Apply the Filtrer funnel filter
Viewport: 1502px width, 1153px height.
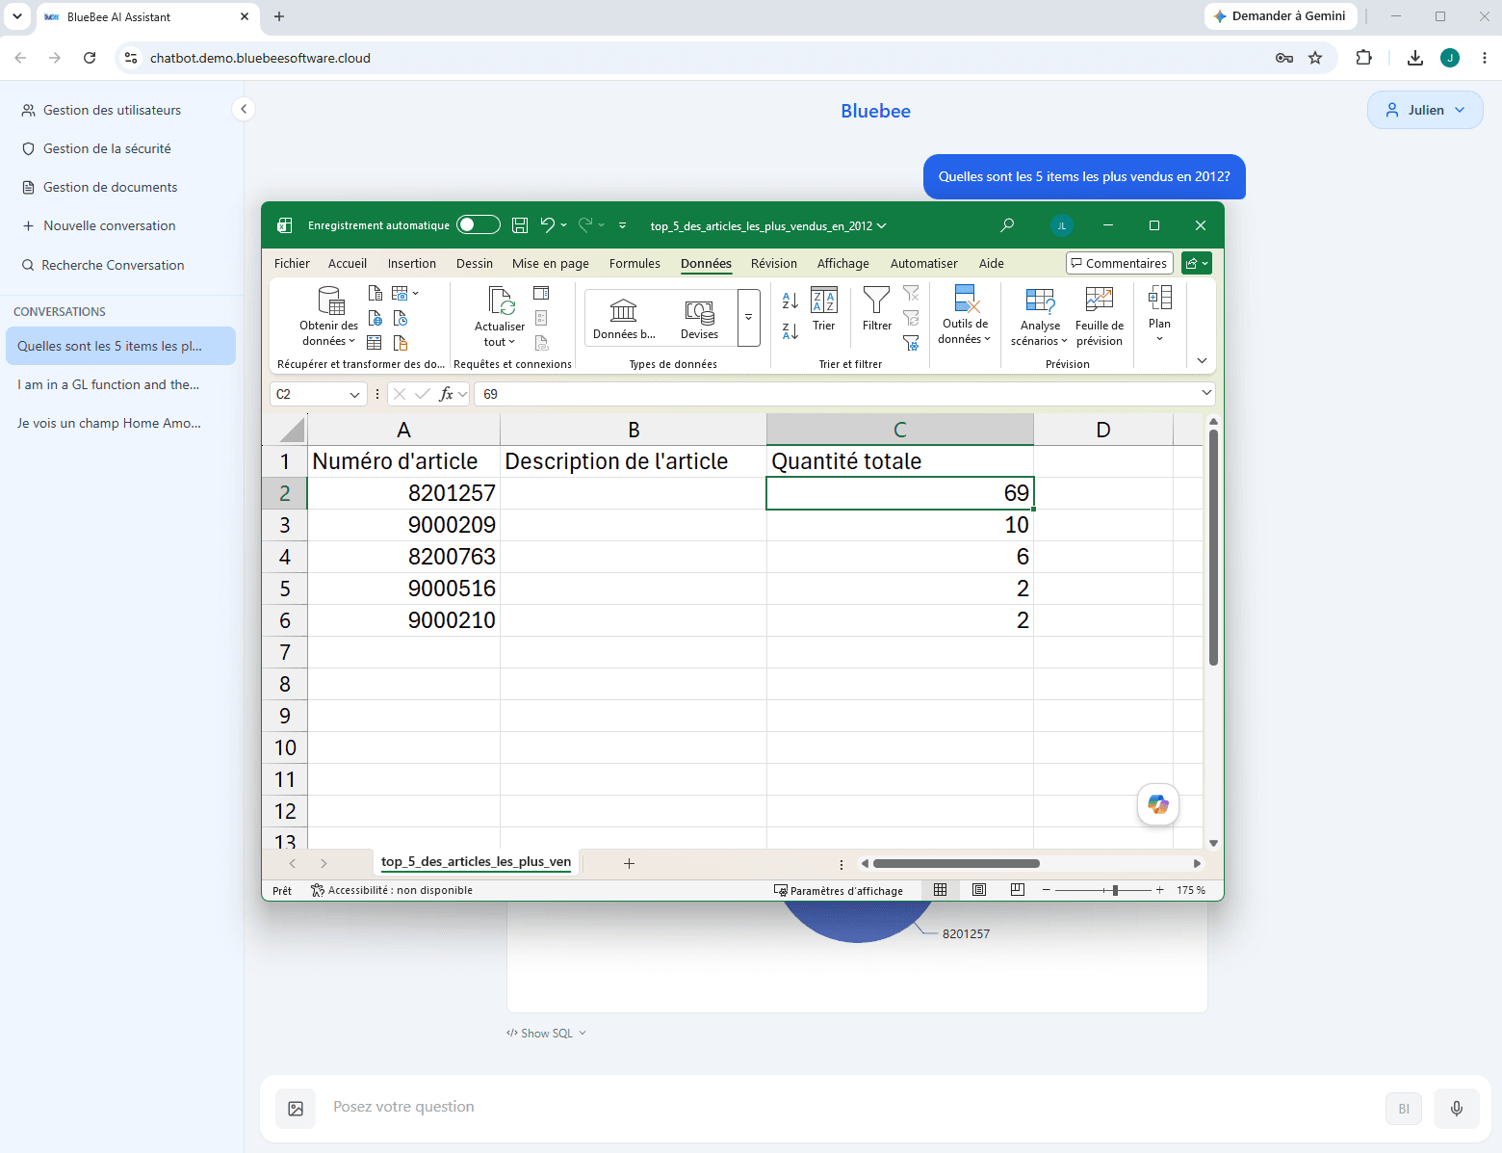(x=877, y=309)
